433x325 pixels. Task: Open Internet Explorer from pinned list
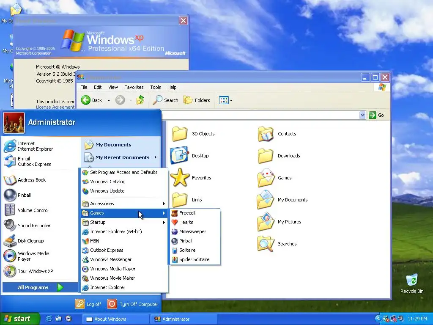41,146
